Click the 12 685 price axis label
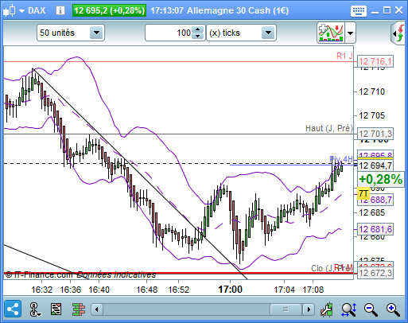The height and width of the screenshot is (323, 408). pyautogui.click(x=371, y=212)
